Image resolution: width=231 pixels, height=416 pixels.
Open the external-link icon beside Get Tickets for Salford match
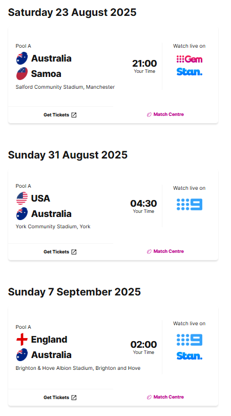click(74, 115)
